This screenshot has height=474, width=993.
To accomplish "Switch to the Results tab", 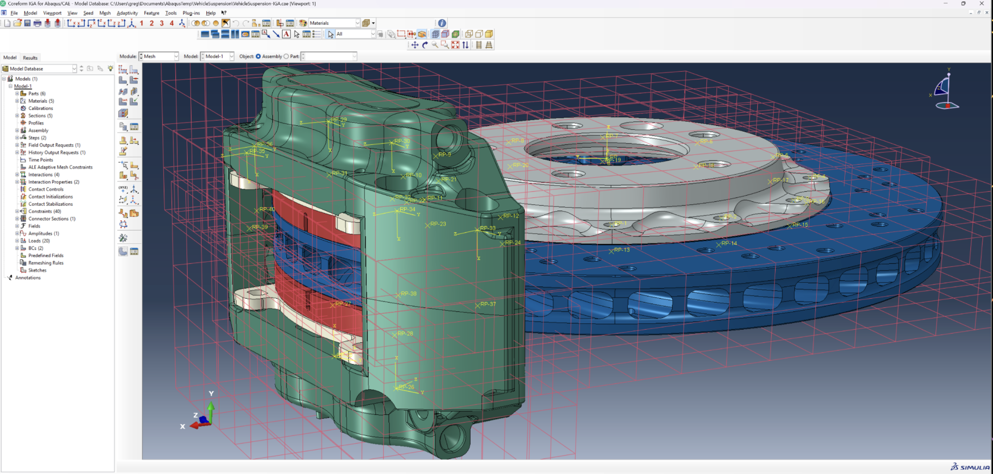I will (30, 58).
